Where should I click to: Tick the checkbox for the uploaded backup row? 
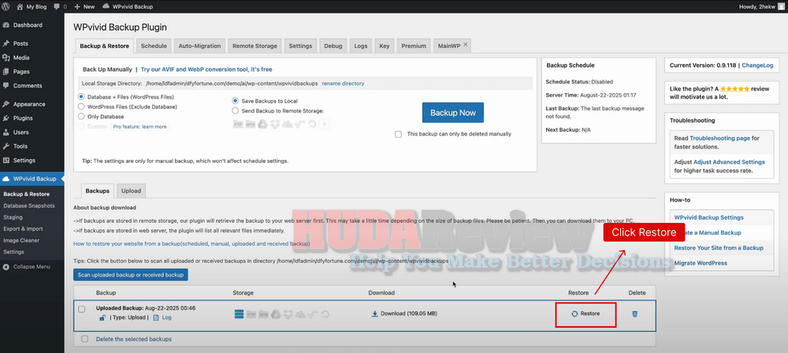[82, 309]
